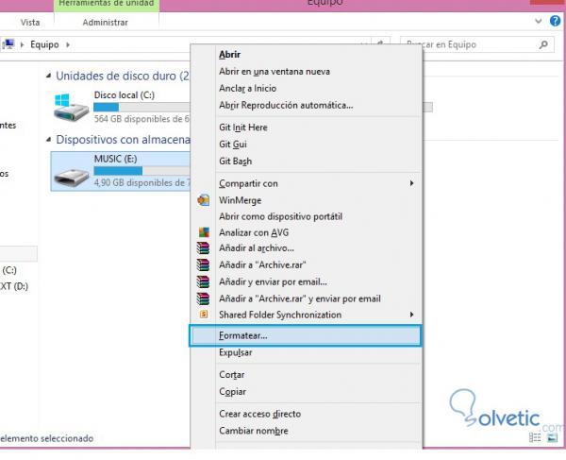
Task: Switch to details view icon in status bar
Action: tap(535, 437)
